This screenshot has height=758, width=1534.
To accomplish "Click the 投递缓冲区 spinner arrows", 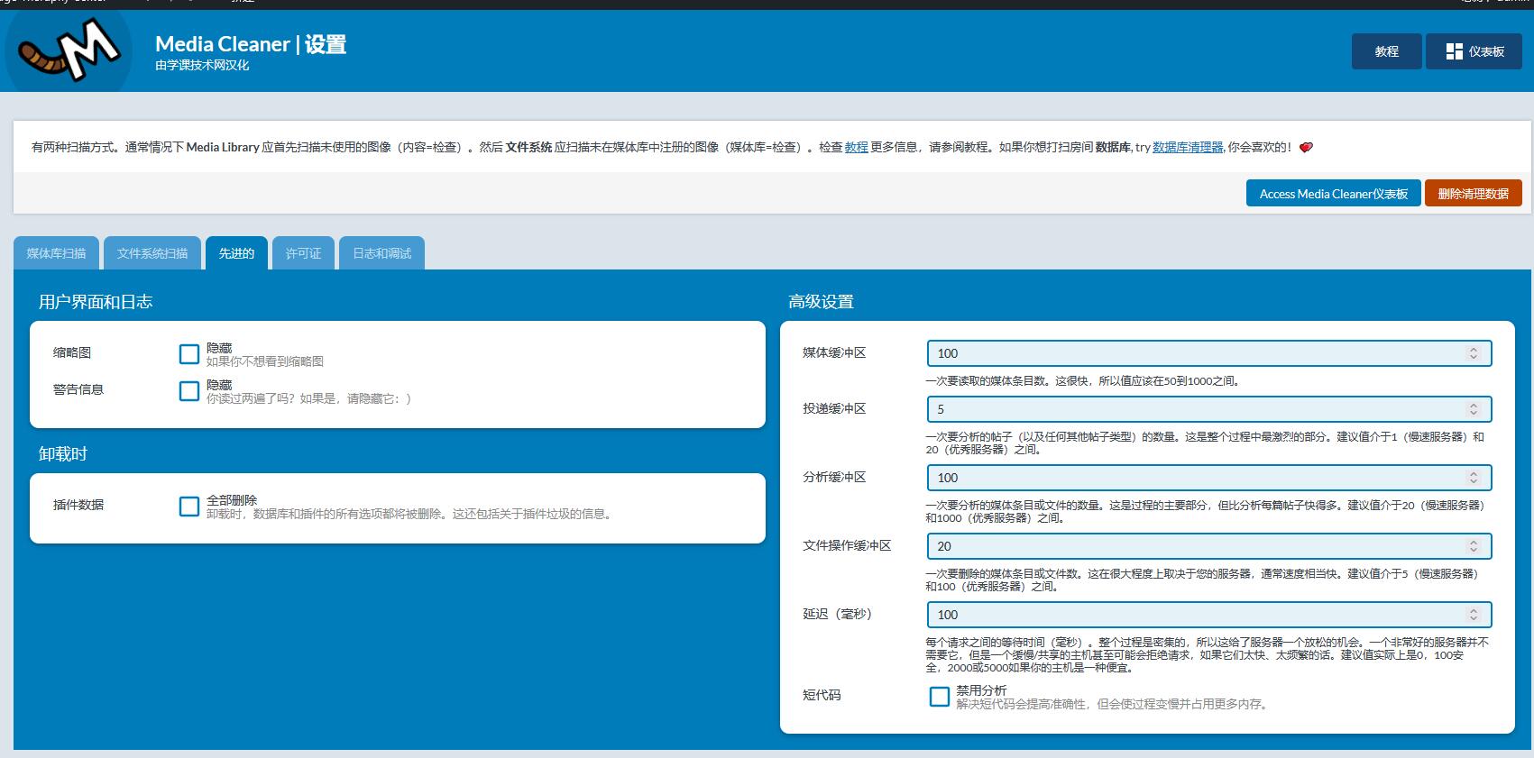I will pos(1474,409).
